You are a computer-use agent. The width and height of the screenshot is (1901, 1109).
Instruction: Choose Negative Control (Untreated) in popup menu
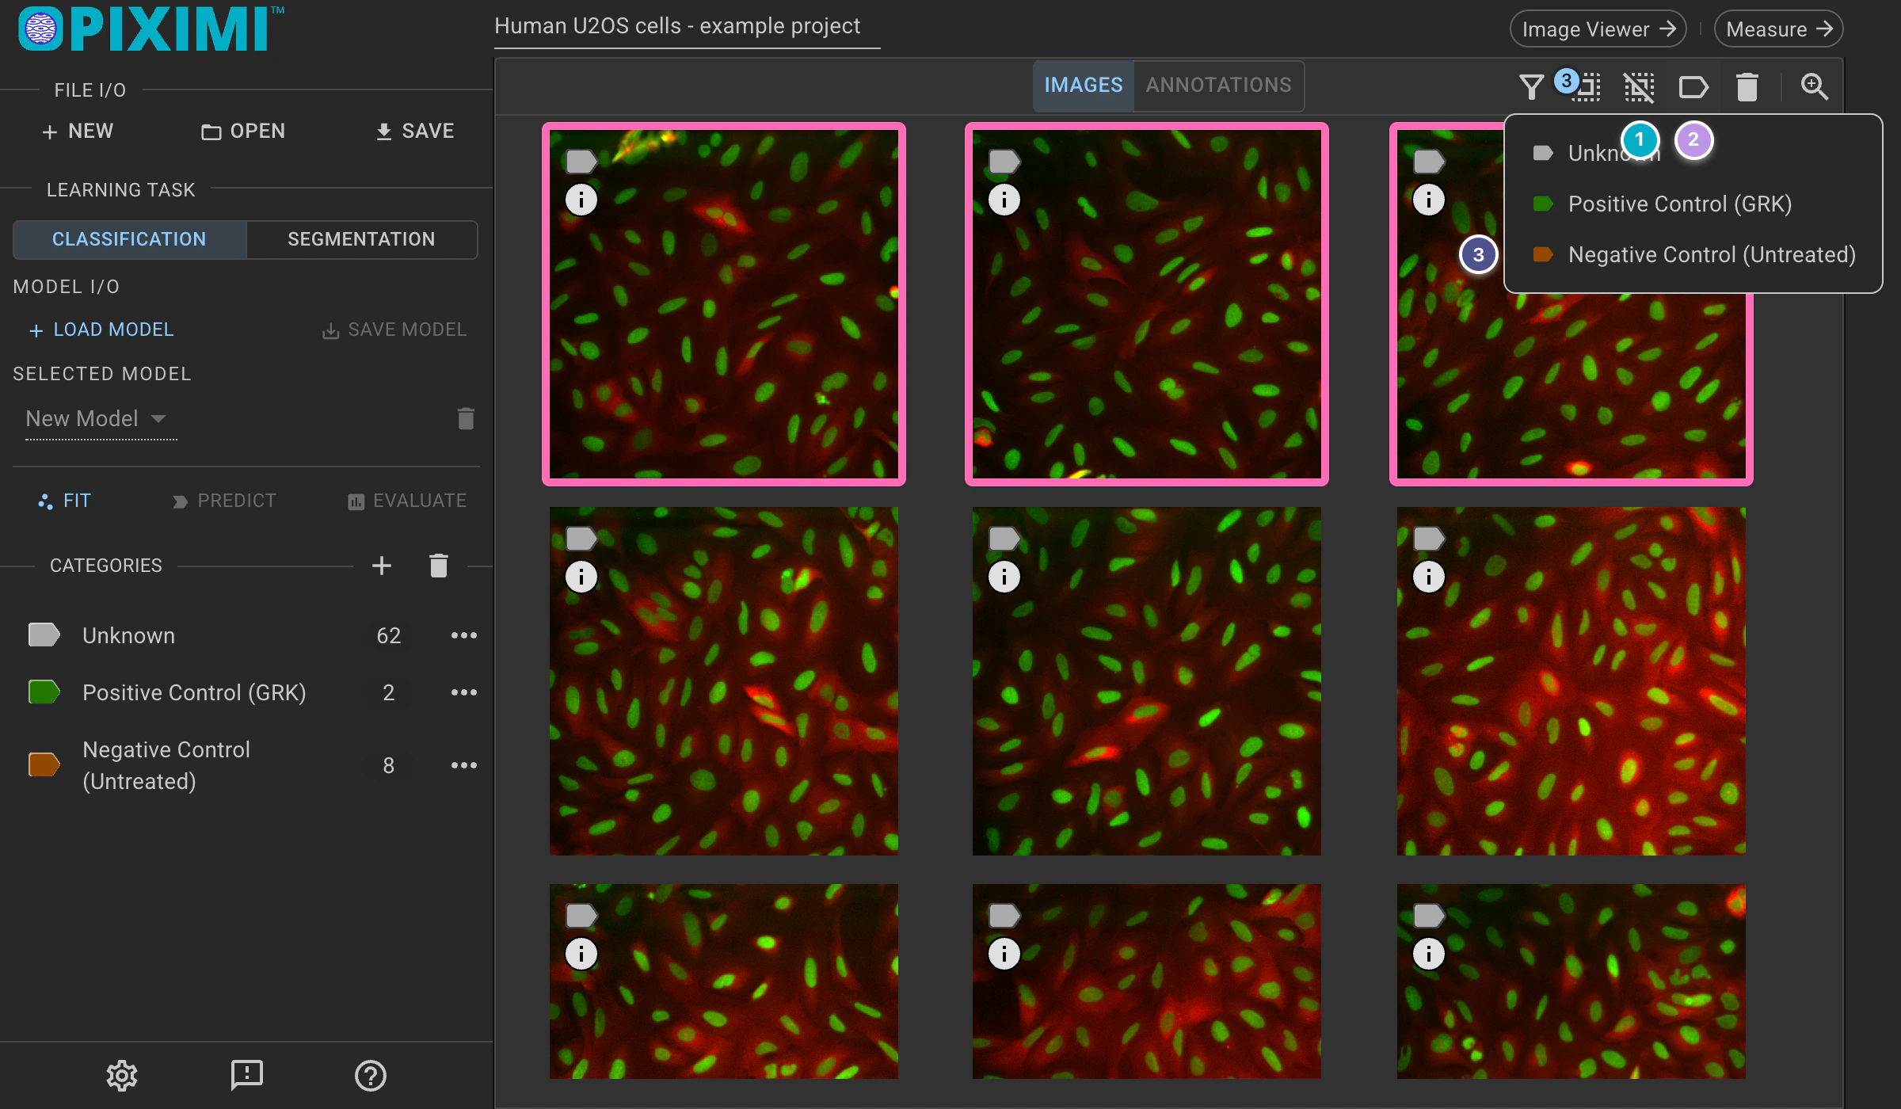(1693, 254)
